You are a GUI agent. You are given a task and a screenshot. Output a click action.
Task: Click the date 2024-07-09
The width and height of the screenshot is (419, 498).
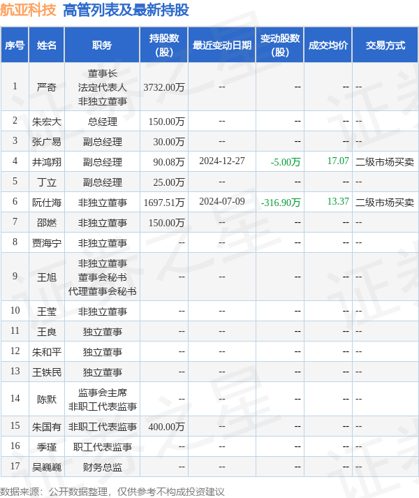[222, 202]
